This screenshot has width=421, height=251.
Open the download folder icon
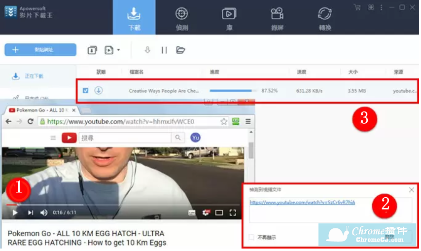(x=180, y=50)
